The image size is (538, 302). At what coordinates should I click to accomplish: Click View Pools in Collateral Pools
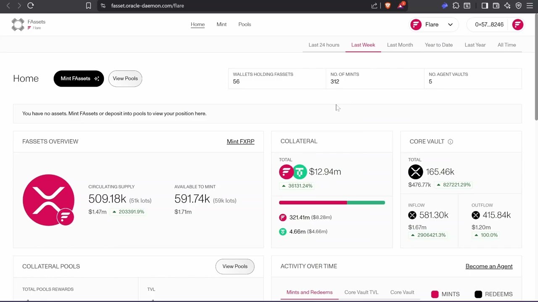click(235, 266)
